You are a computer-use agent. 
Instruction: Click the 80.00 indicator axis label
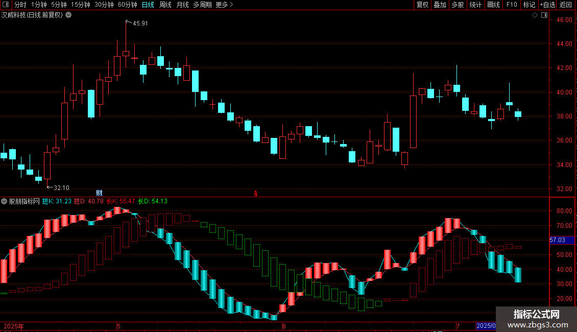[564, 211]
